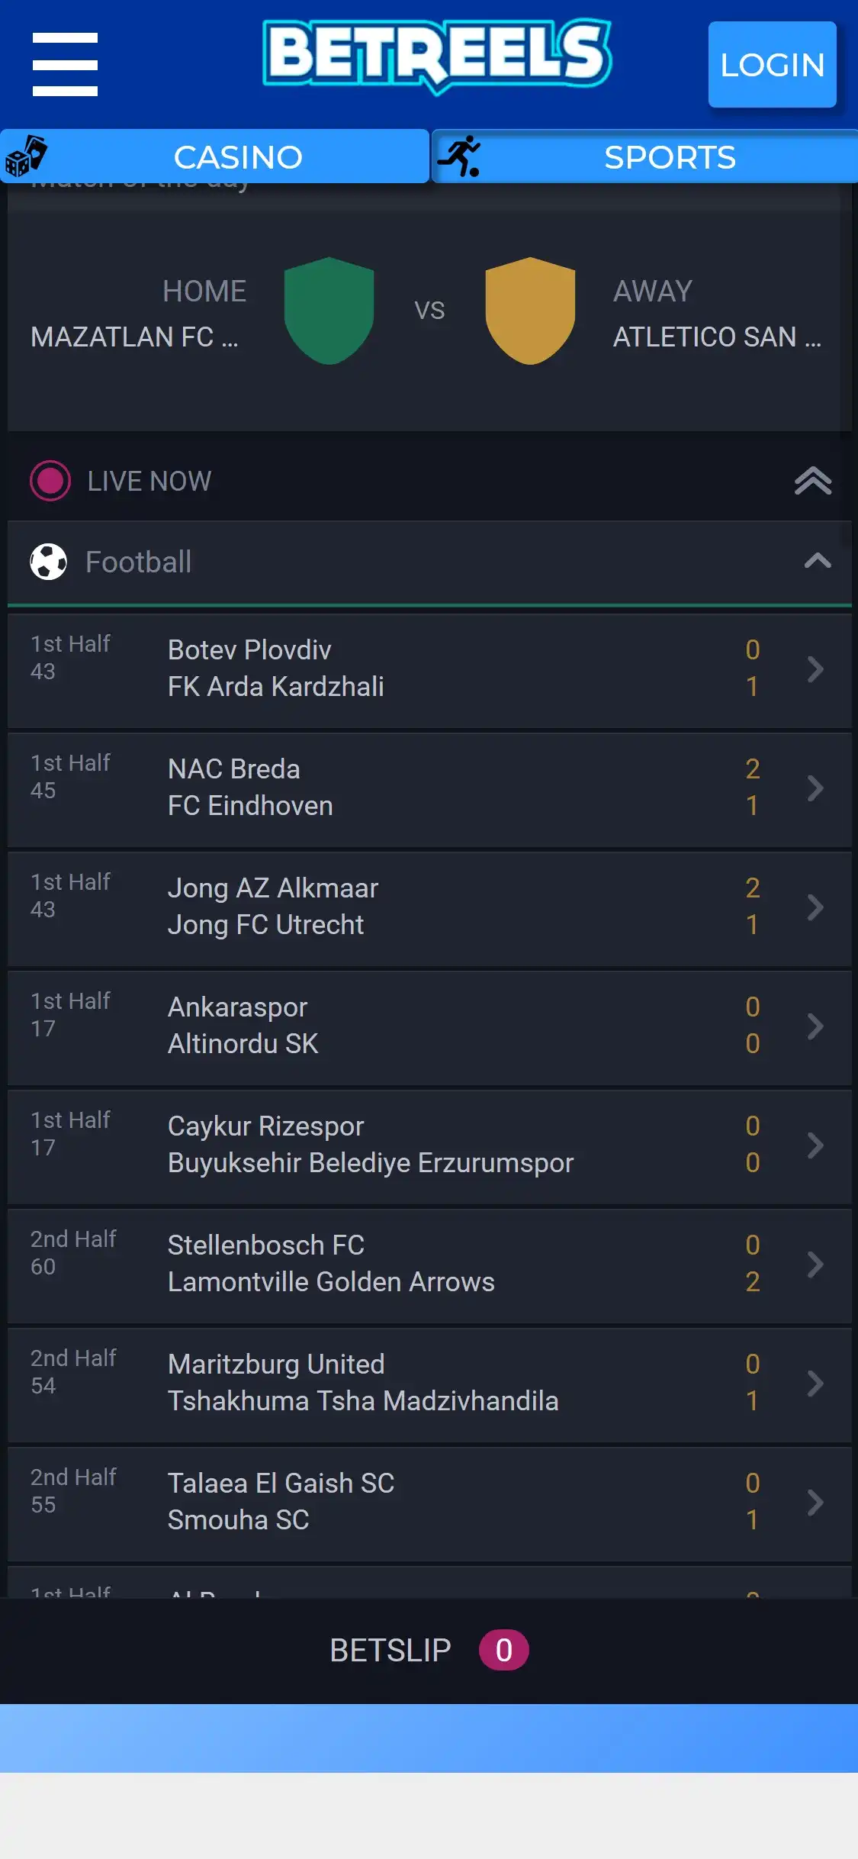This screenshot has height=1859, width=858.
Task: Open Botev Plovdiv match arrow
Action: click(815, 669)
